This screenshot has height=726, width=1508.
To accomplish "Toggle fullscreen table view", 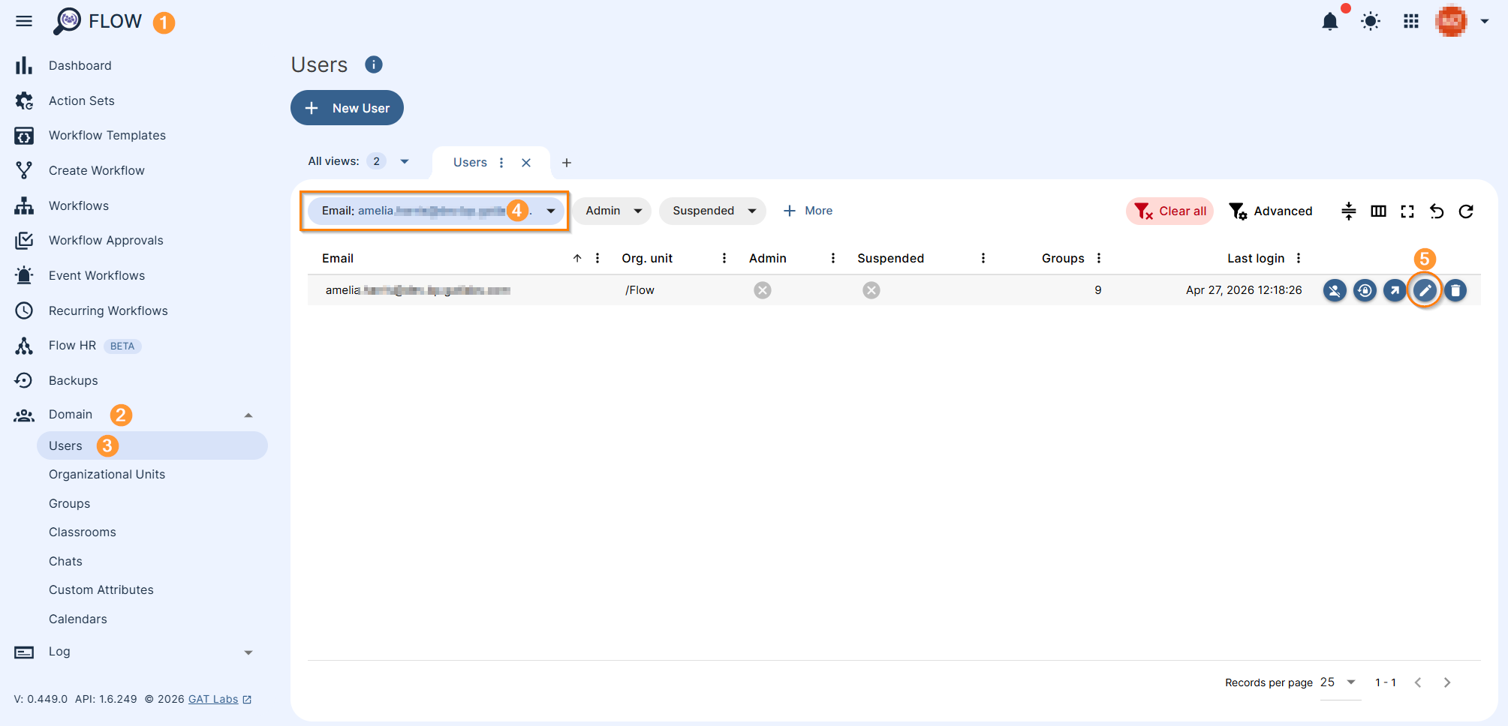I will (1407, 211).
